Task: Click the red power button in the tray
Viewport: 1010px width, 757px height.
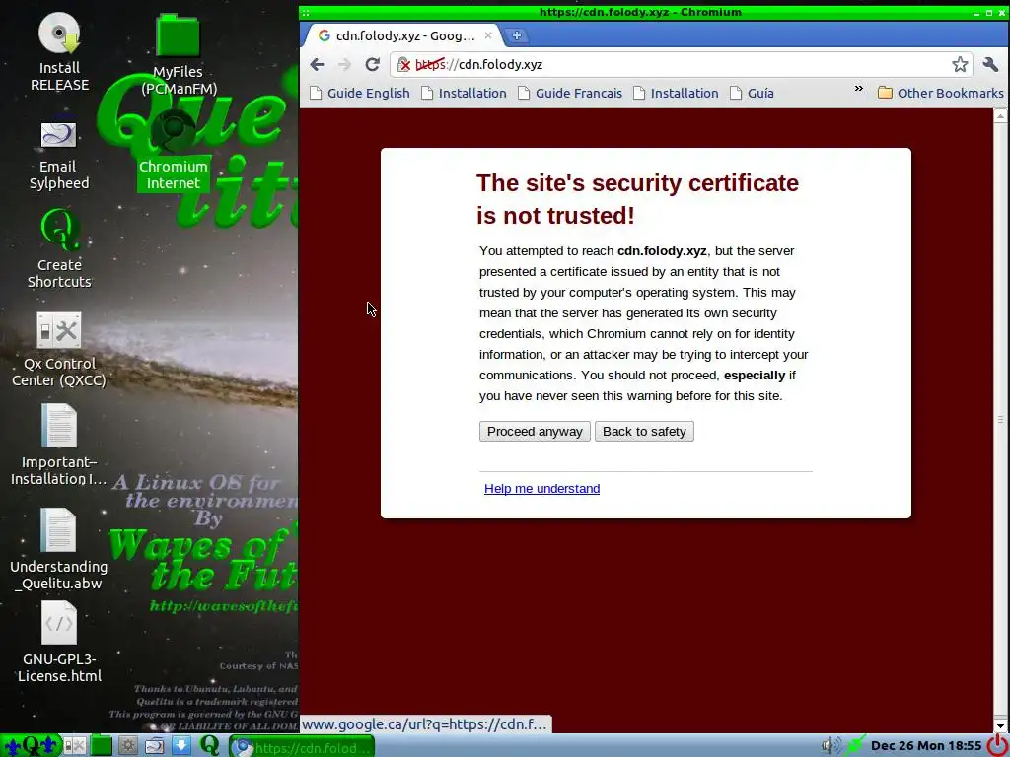Action: [x=998, y=745]
